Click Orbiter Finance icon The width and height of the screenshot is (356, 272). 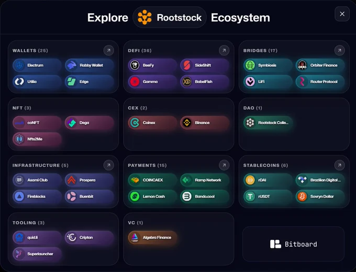(x=303, y=65)
